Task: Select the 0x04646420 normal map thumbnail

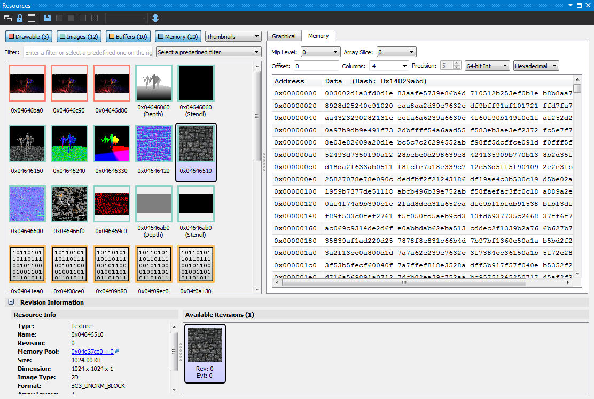Action: coord(154,143)
